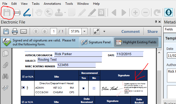
Task: Pin the Electronic File panel
Action: pyautogui.click(x=156, y=22)
